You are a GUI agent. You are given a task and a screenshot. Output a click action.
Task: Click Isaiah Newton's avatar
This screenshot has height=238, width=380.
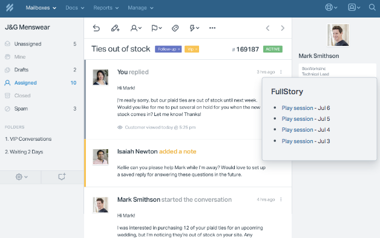pos(100,156)
